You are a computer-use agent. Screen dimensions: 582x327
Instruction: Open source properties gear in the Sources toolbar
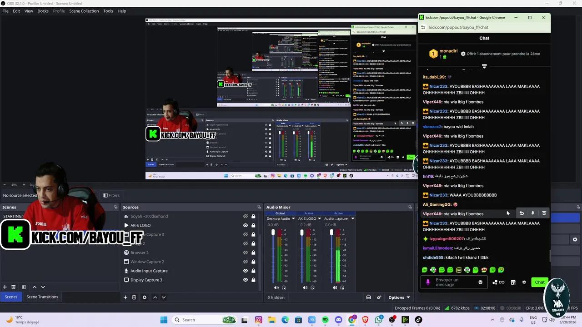pyautogui.click(x=145, y=297)
